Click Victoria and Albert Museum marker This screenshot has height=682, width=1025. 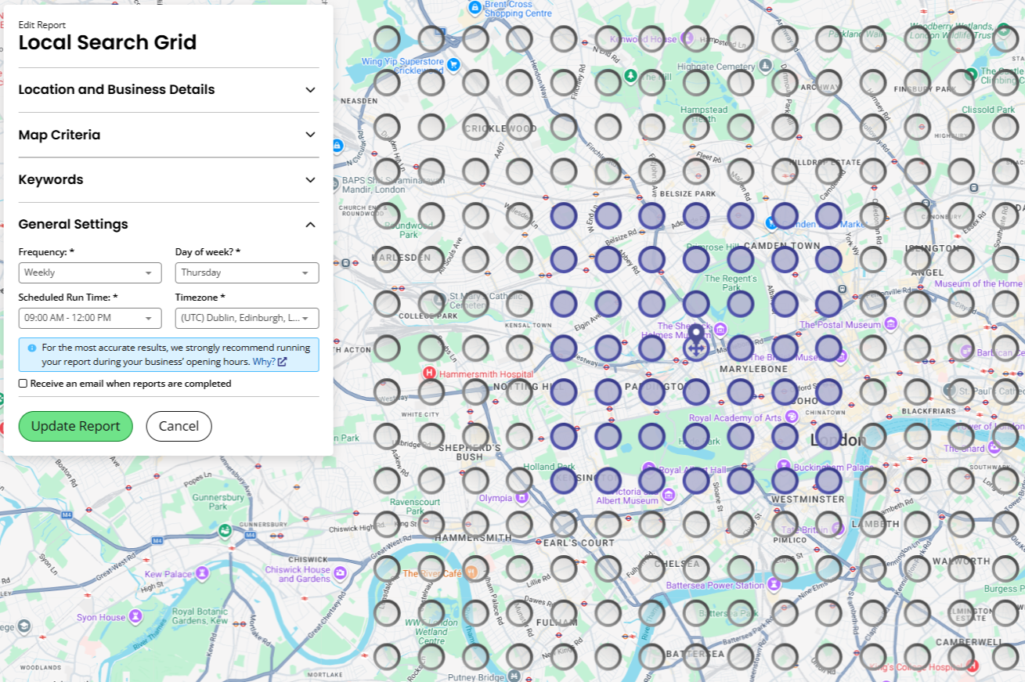[669, 495]
